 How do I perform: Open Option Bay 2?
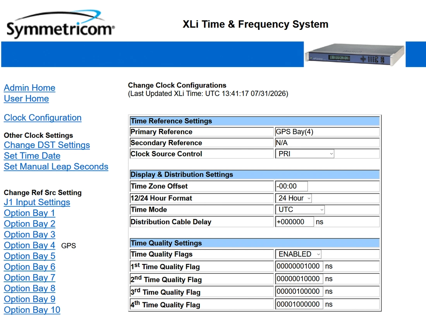pos(29,224)
